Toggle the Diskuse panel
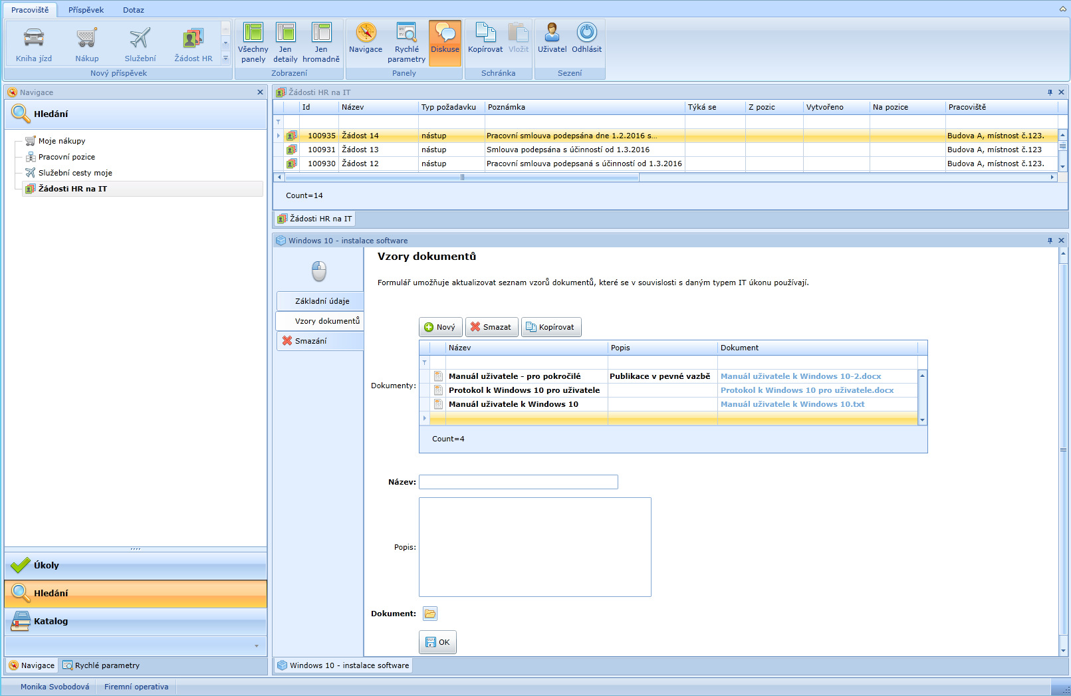The height and width of the screenshot is (696, 1071). coord(445,43)
